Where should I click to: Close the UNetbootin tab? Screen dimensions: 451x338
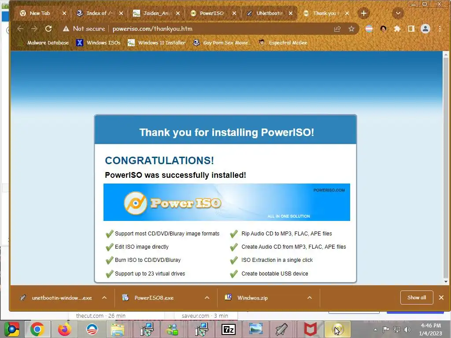click(x=291, y=13)
